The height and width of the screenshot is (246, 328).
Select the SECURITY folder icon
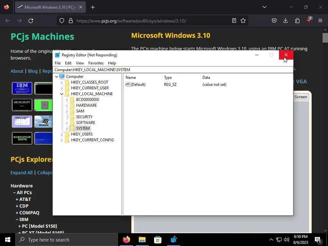click(72, 117)
